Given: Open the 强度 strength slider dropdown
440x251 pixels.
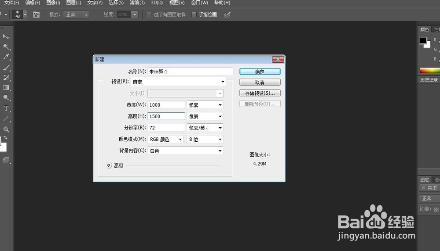Looking at the screenshot, I should (x=135, y=14).
